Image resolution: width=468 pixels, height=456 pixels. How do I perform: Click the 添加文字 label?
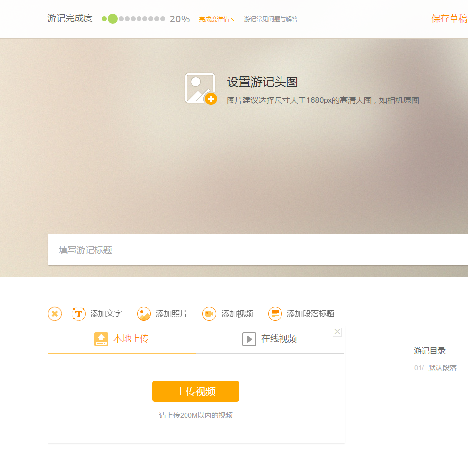pos(106,314)
